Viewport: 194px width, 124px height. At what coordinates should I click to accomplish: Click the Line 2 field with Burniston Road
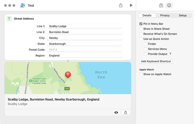tap(85, 32)
